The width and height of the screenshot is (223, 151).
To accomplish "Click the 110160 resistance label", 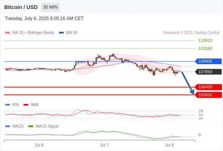I will coord(205,48).
